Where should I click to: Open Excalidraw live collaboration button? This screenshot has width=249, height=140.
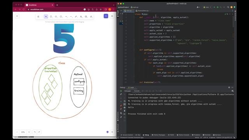106,16
